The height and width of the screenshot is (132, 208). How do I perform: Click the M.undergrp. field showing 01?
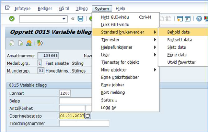point(41,71)
